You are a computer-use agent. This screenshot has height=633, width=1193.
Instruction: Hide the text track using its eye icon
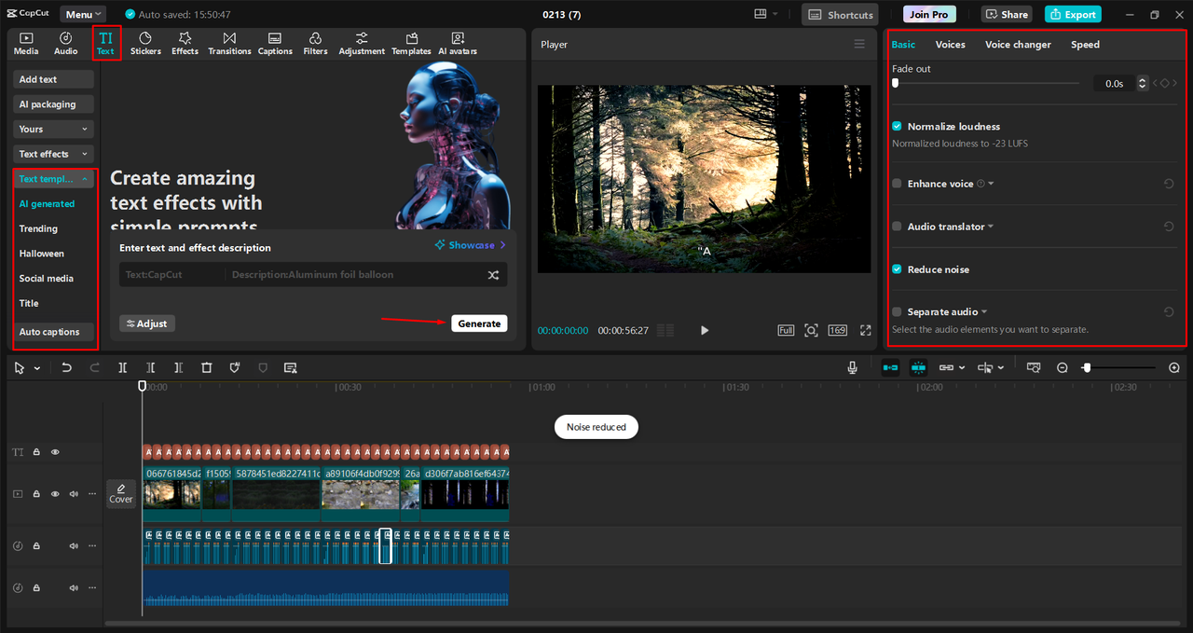[x=55, y=452]
